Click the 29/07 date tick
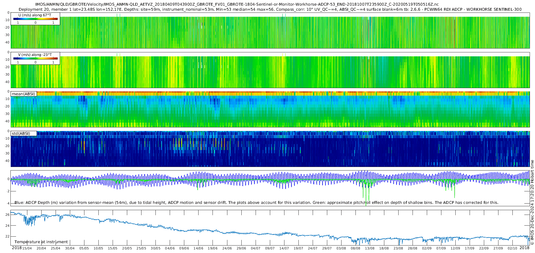 327,248
